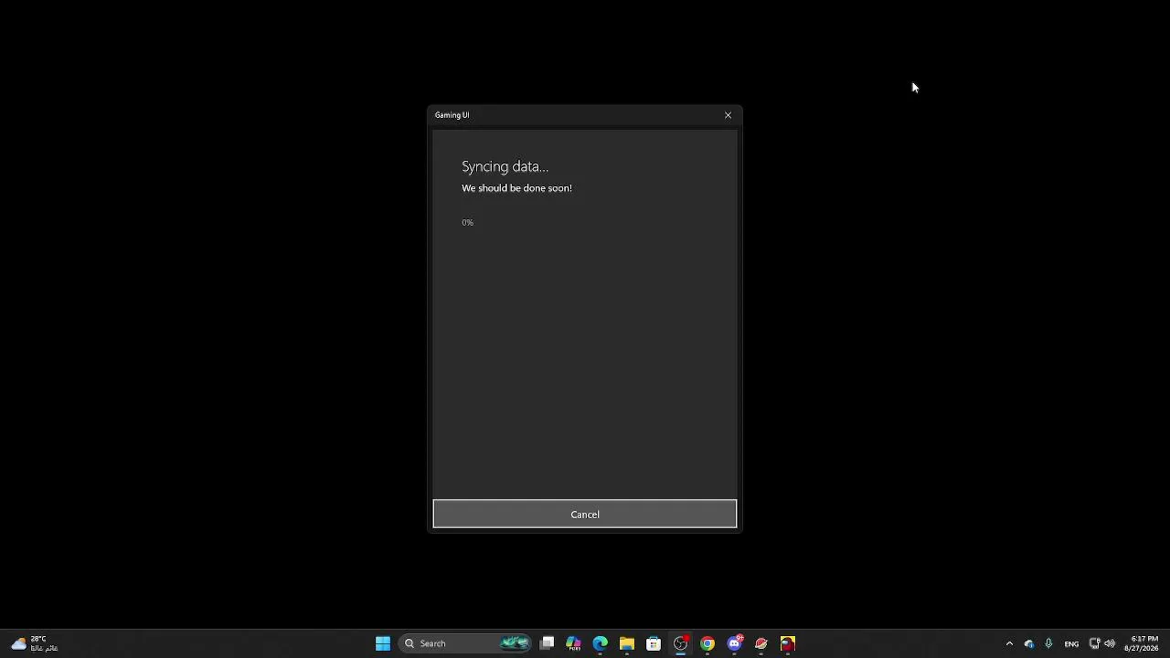The height and width of the screenshot is (658, 1170).
Task: Open Microsoft Store from the taskbar
Action: tap(654, 643)
